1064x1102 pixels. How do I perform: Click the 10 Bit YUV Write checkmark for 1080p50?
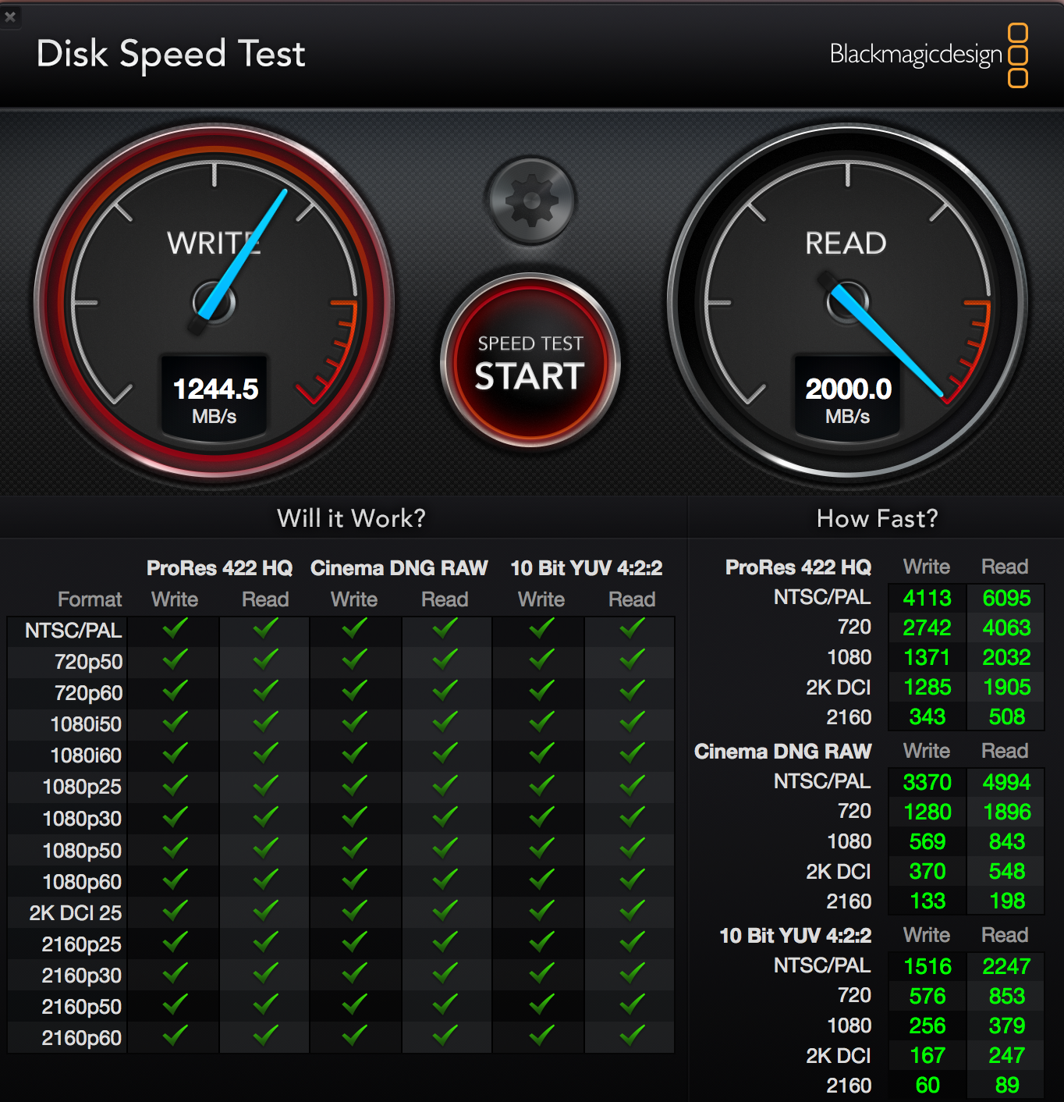(x=541, y=848)
